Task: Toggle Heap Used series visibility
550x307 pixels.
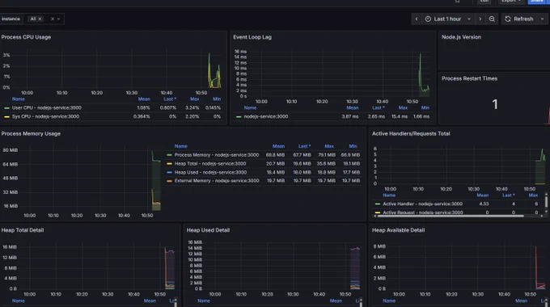Action: (210, 172)
